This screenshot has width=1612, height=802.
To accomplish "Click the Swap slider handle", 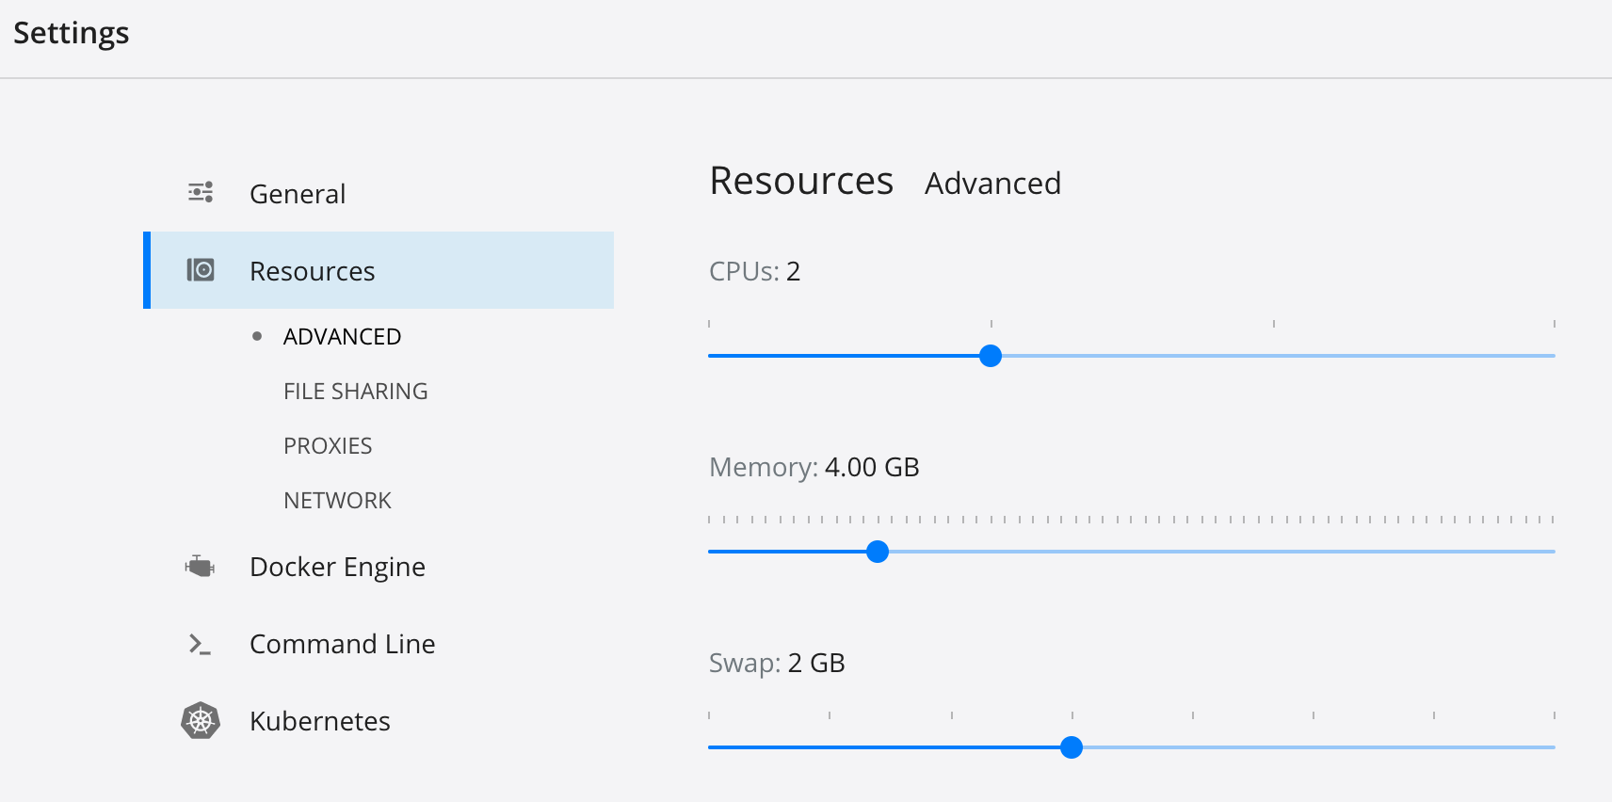I will pyautogui.click(x=1072, y=747).
